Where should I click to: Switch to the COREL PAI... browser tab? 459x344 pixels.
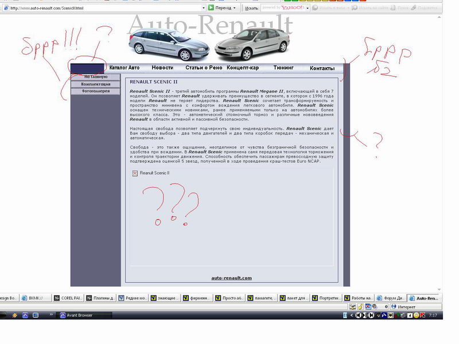click(68, 298)
